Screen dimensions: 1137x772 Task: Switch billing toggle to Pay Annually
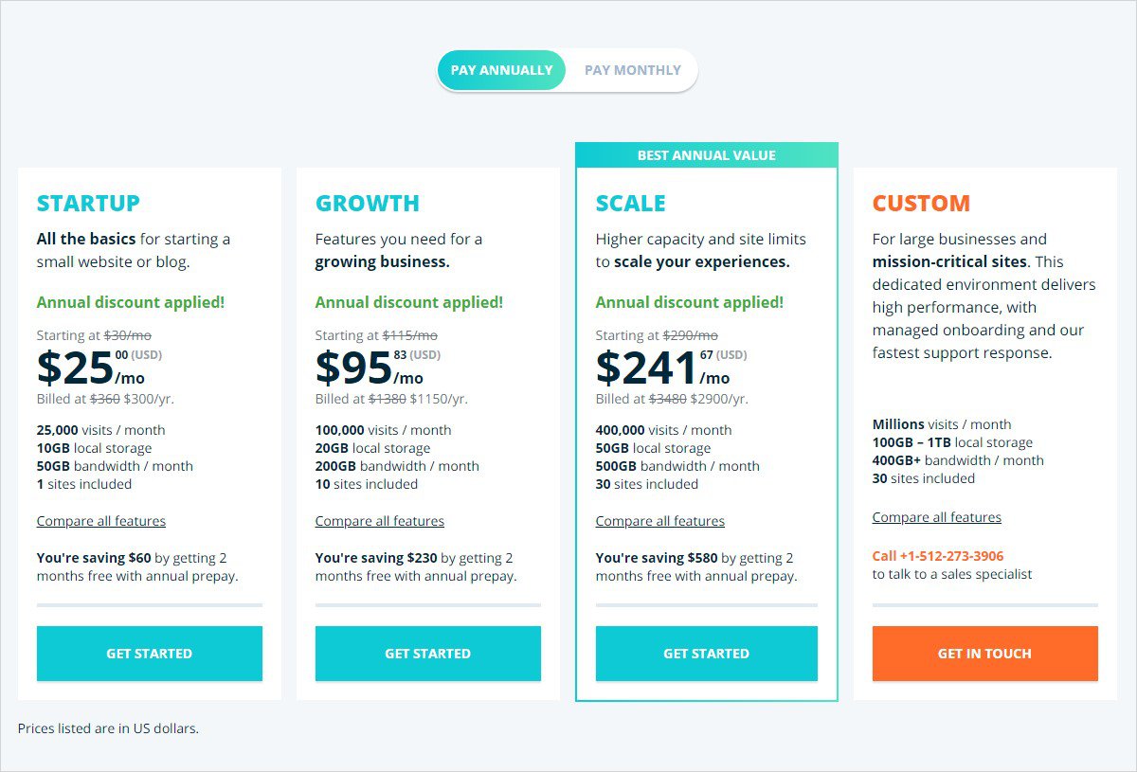pyautogui.click(x=501, y=70)
